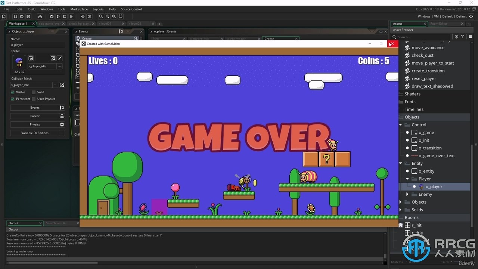Open Game Options gear icon
478x269 pixels.
coord(83,16)
